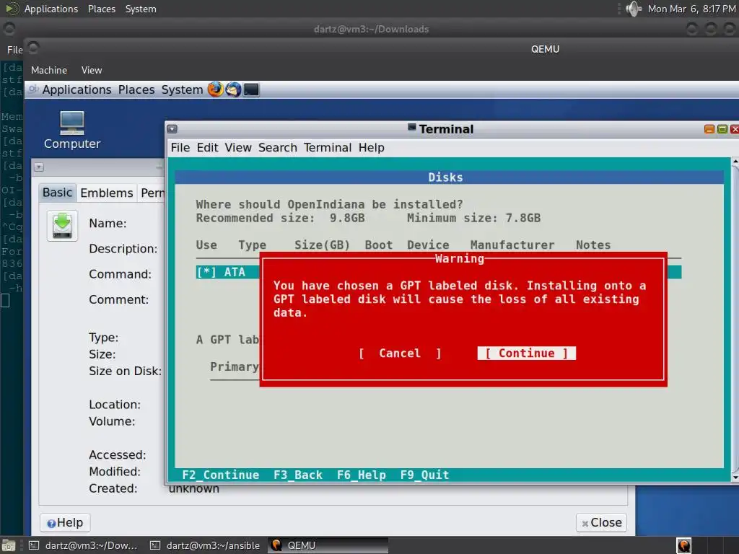Click the Properties window menu arrow button
Image resolution: width=739 pixels, height=554 pixels.
[x=39, y=167]
